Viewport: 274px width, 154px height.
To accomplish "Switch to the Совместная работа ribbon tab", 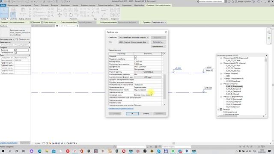I will 106,5.
